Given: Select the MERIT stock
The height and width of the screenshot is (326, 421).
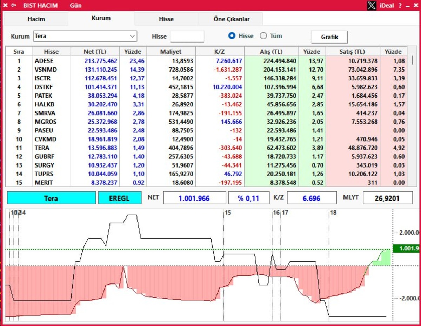Looking at the screenshot, I should pyautogui.click(x=44, y=183).
